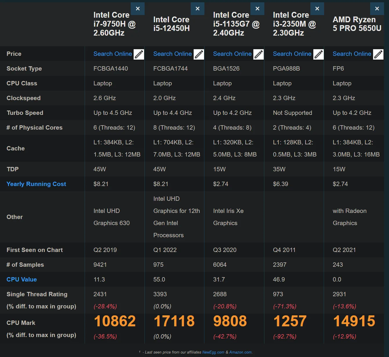Remove the i7-9750H column from comparison
This screenshot has height=357, width=389.
point(138,8)
